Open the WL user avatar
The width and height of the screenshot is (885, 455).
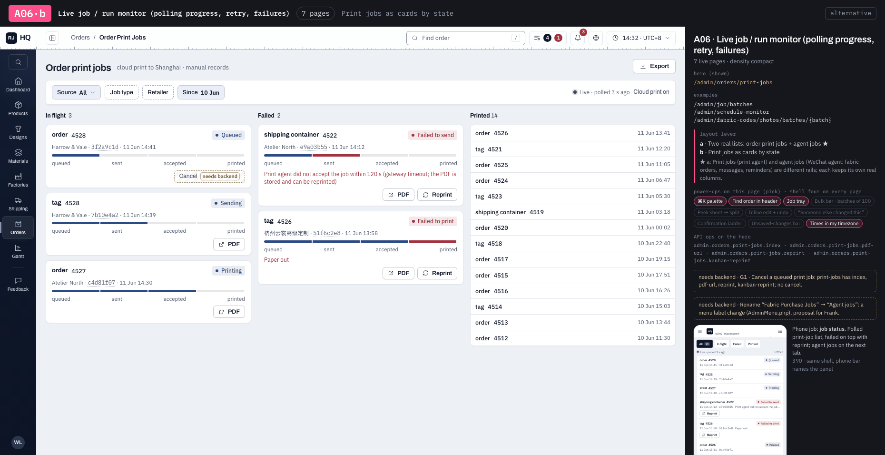18,442
